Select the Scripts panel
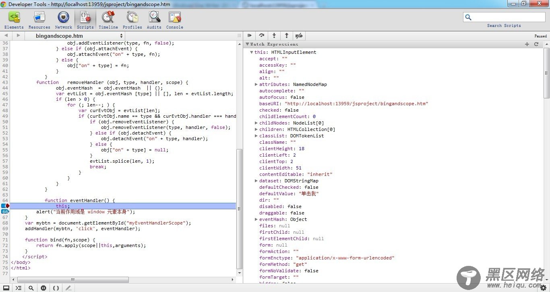Image resolution: width=550 pixels, height=292 pixels. [x=85, y=20]
